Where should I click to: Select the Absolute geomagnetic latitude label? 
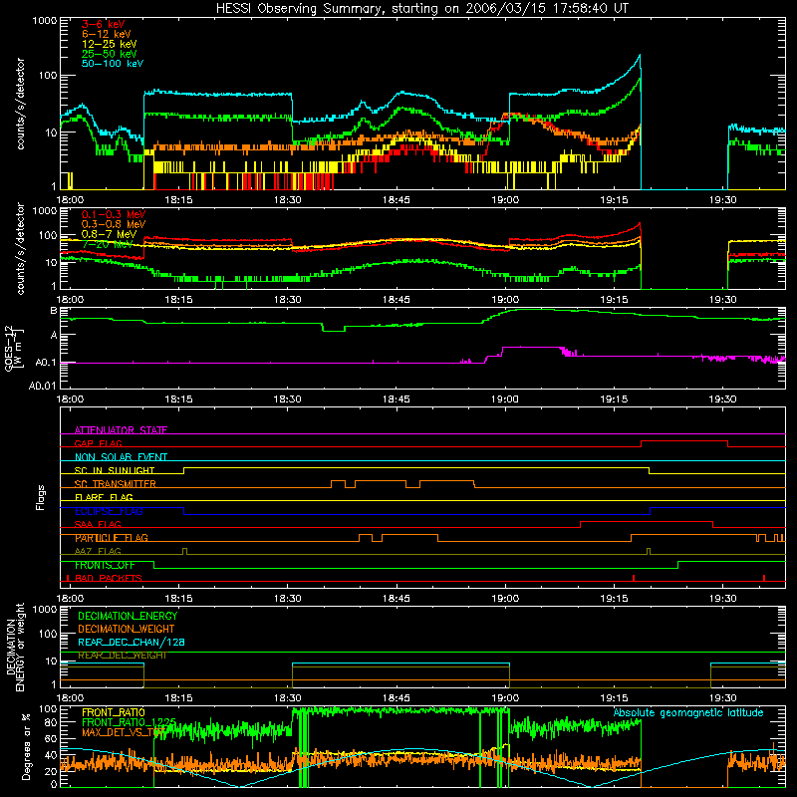tap(688, 713)
